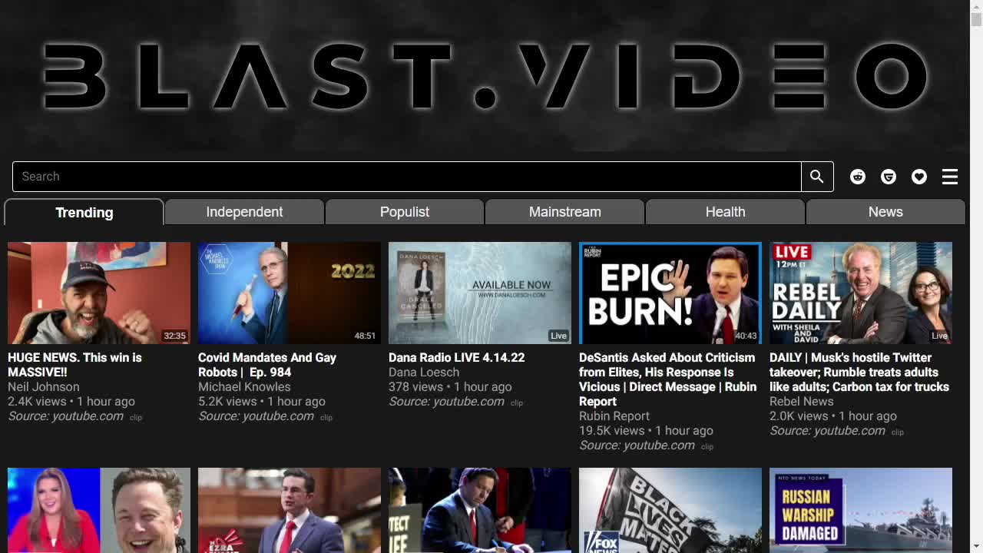Image resolution: width=983 pixels, height=553 pixels.
Task: Open the Elon Musk video thumbnail
Action: click(x=99, y=510)
